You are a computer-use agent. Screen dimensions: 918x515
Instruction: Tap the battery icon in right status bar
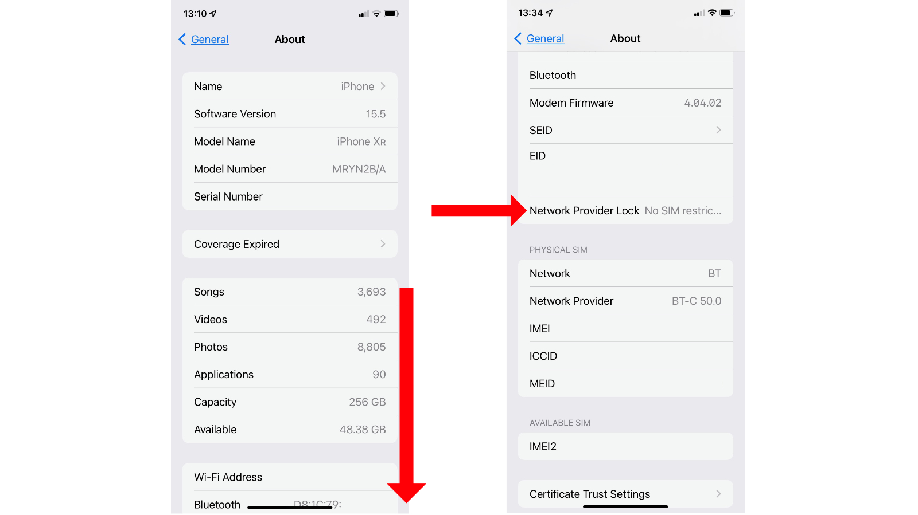[x=727, y=13]
